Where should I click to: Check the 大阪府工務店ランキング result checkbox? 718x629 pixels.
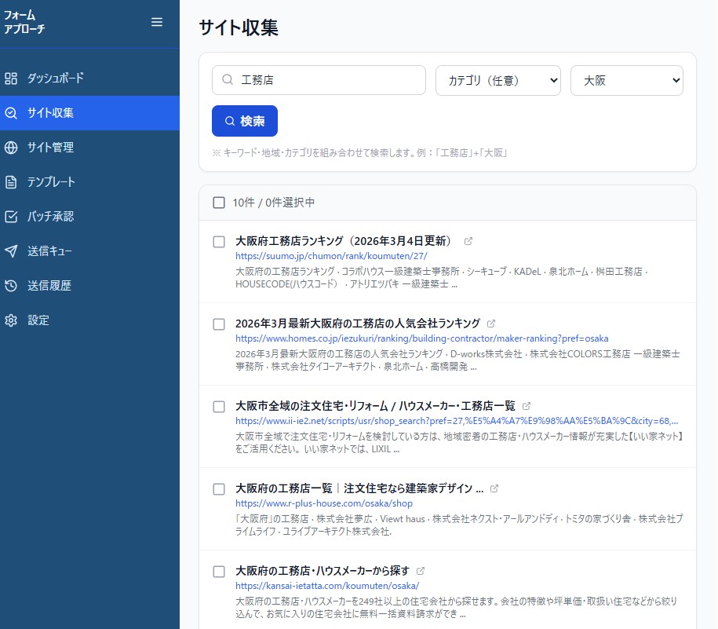(x=219, y=242)
